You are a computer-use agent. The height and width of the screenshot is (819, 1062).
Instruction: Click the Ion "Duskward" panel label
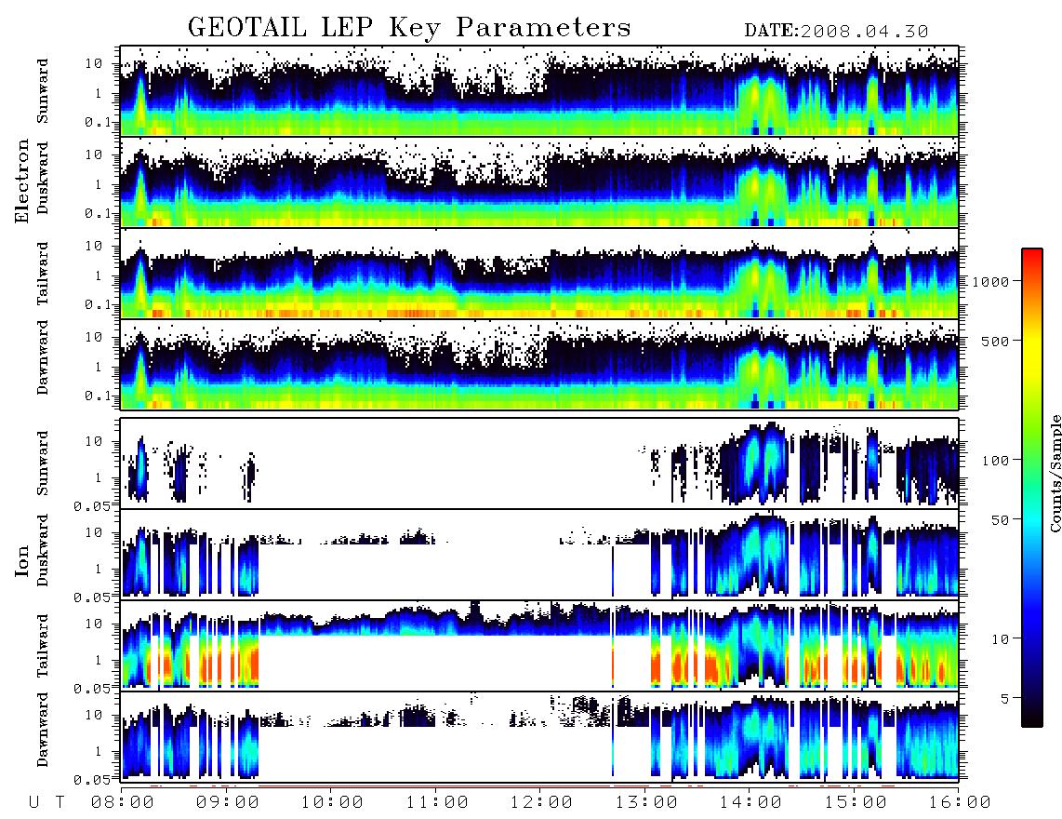click(43, 550)
